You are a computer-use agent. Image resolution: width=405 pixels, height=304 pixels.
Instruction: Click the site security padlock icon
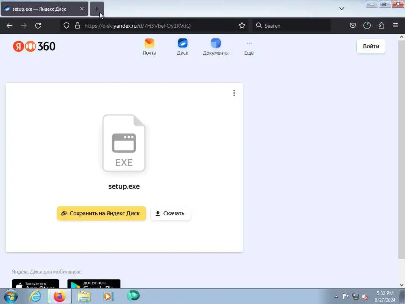click(x=77, y=26)
